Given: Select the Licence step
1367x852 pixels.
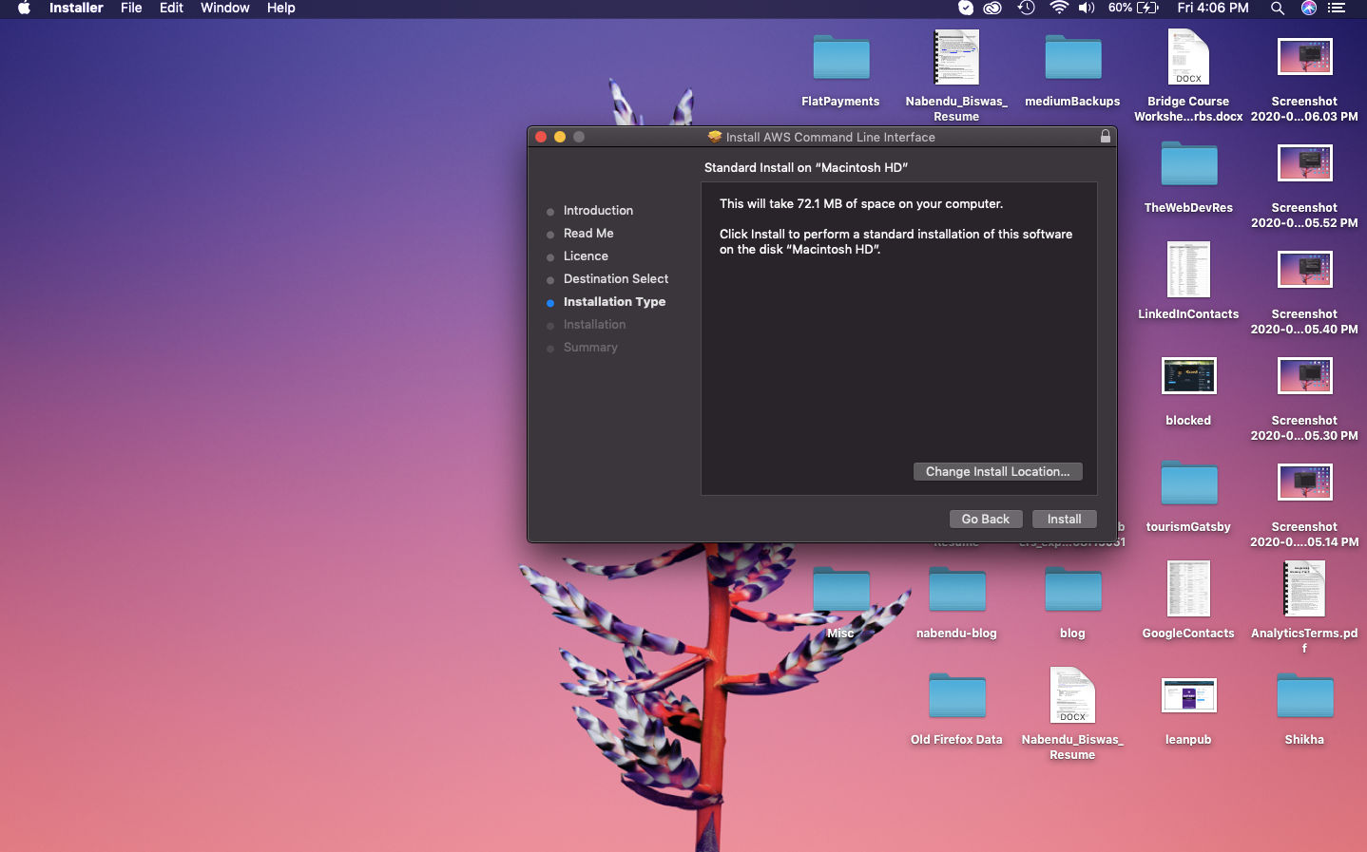Looking at the screenshot, I should [x=586, y=256].
